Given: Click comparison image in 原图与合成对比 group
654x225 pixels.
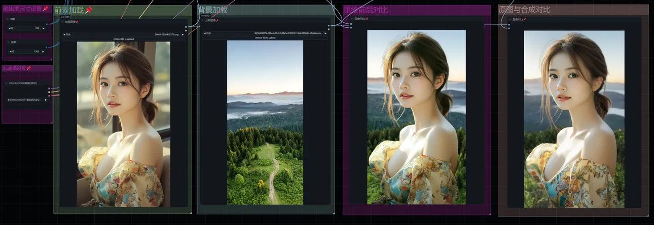Looking at the screenshot, I should click(x=574, y=119).
